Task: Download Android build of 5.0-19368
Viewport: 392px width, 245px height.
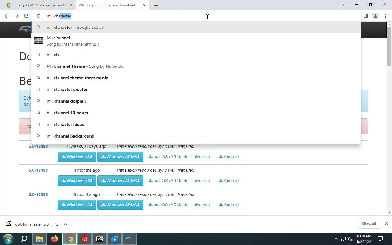Action: (x=229, y=157)
